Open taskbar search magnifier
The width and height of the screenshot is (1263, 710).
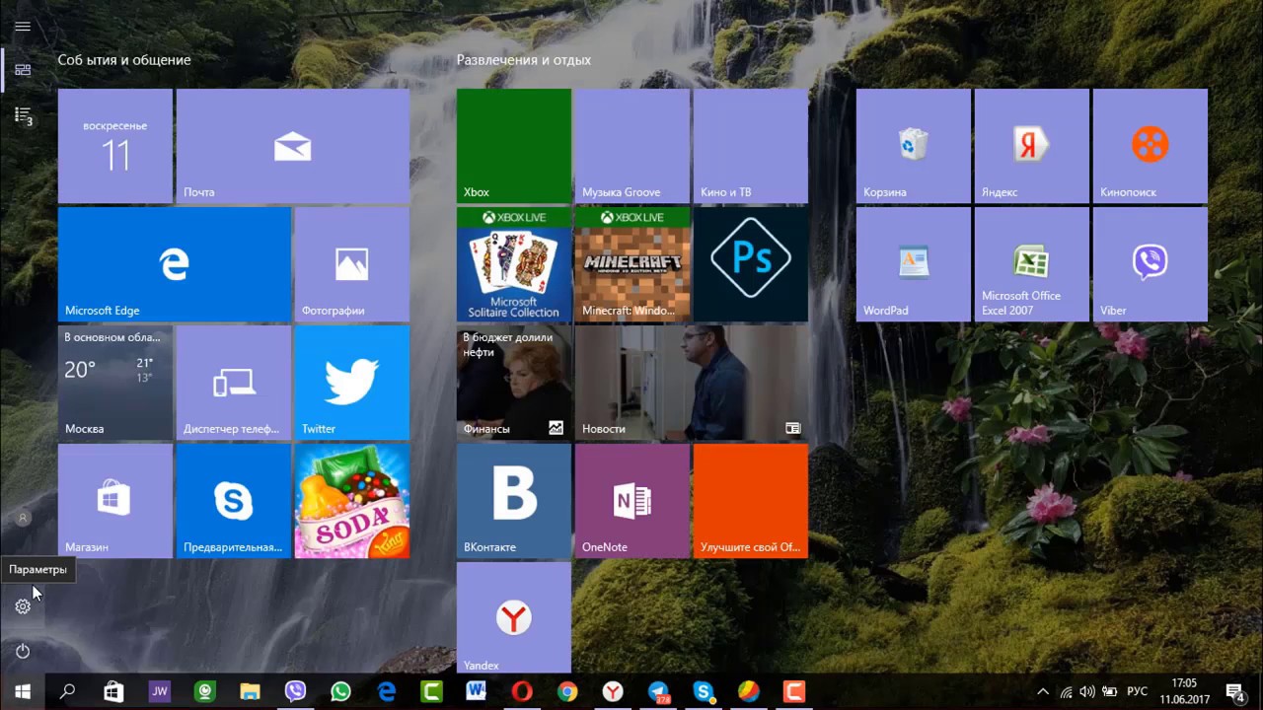pos(68,692)
